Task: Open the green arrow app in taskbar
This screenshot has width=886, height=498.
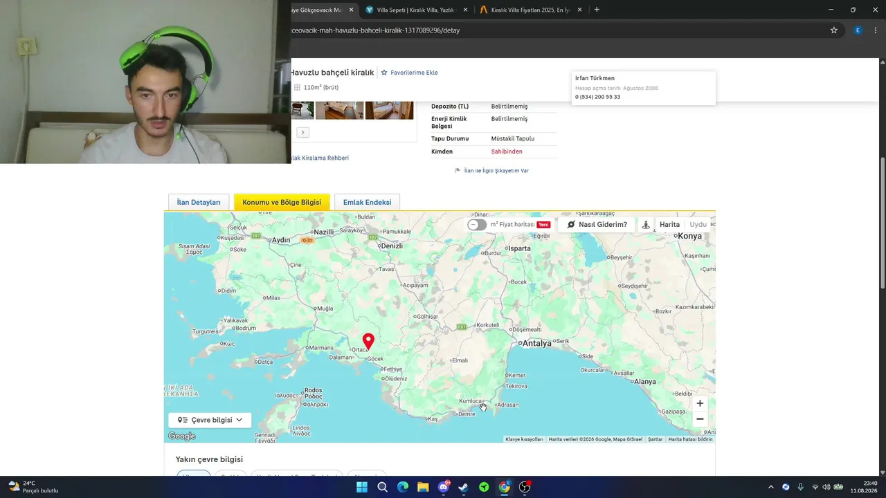Action: (x=484, y=487)
